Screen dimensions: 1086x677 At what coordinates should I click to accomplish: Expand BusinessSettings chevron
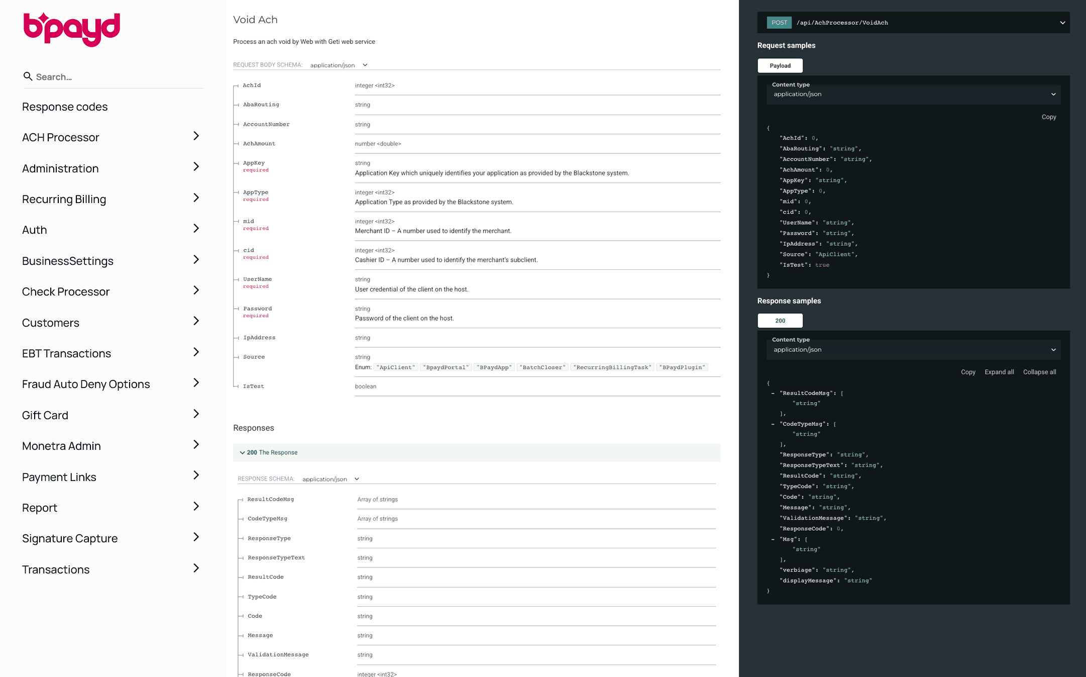(x=196, y=260)
